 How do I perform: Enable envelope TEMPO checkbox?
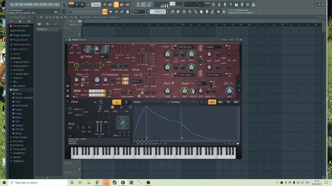pos(154,141)
